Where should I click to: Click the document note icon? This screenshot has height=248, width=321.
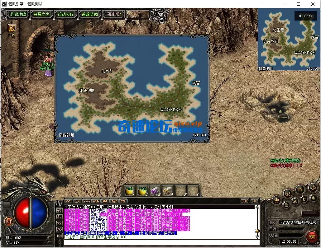pos(286,205)
